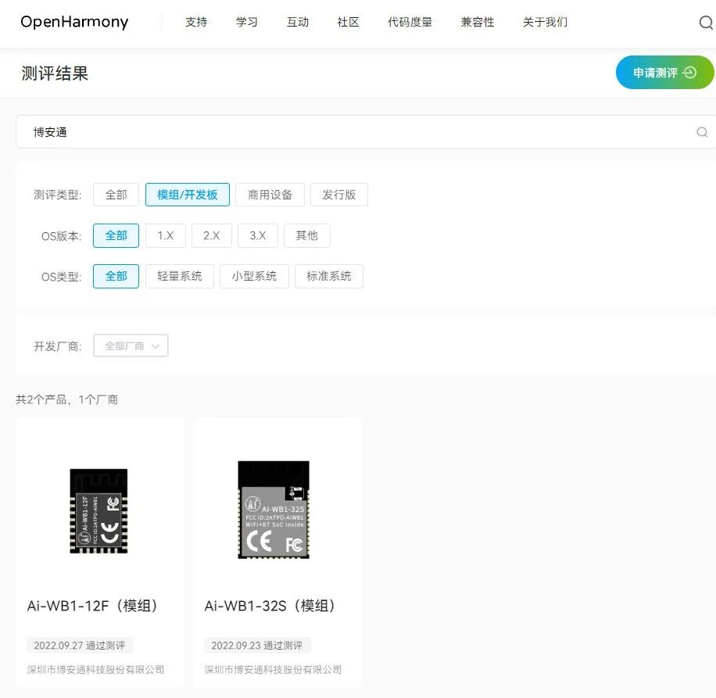Screen dimensions: 716x698
Task: Click the 申请测评 button
Action: (664, 73)
